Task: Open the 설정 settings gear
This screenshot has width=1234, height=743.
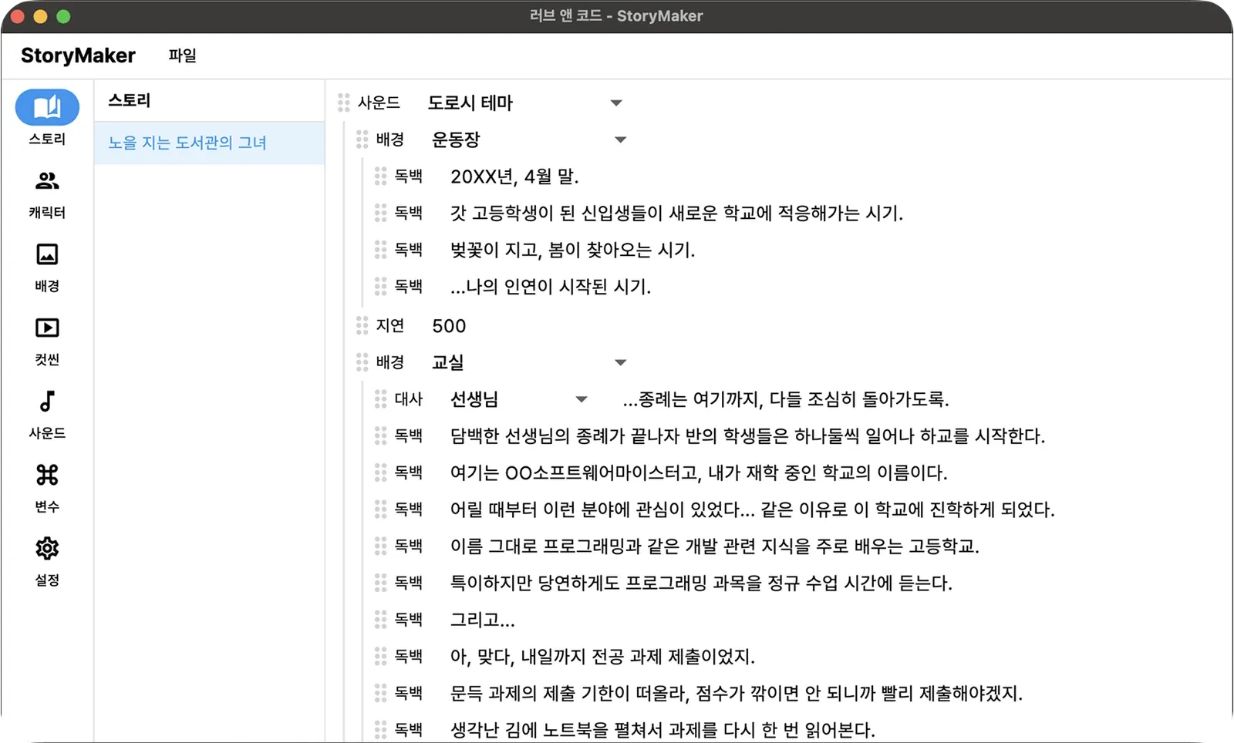Action: point(47,563)
